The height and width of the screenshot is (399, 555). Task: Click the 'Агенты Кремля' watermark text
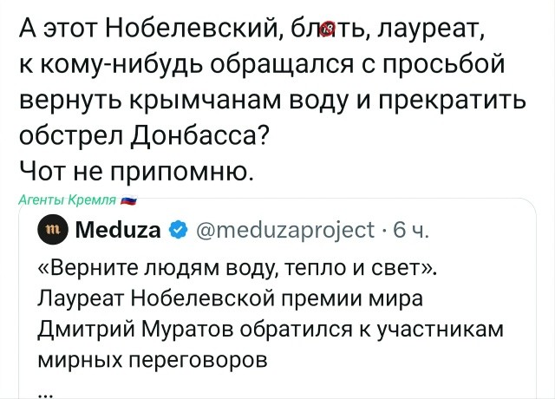pyautogui.click(x=68, y=200)
